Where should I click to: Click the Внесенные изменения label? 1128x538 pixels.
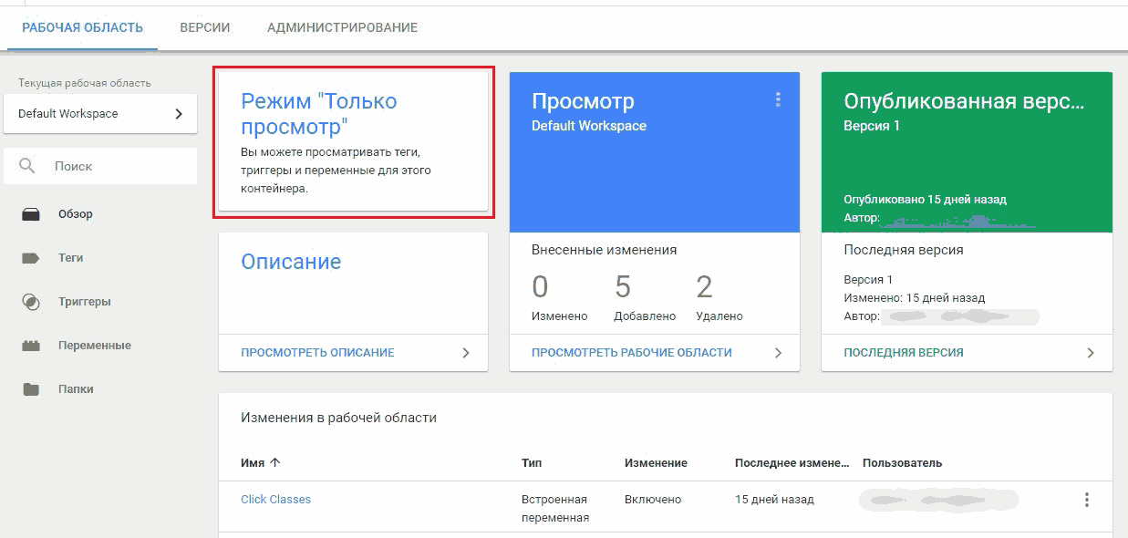tap(604, 250)
